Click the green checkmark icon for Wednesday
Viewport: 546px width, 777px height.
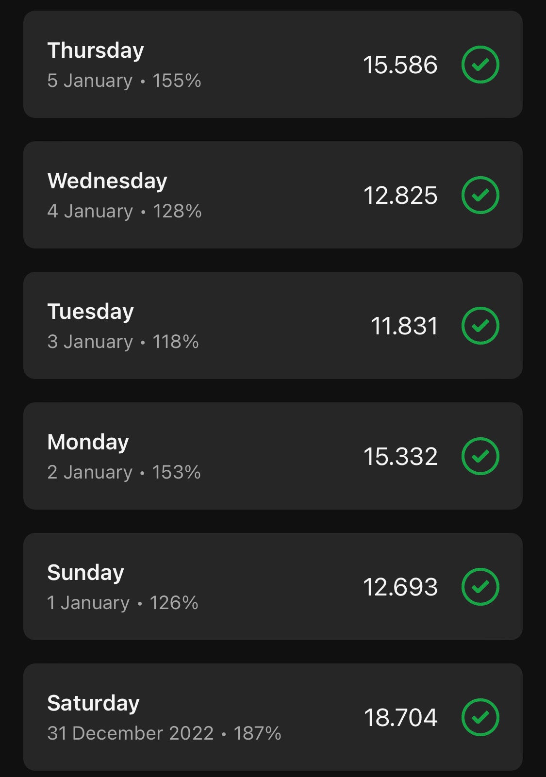pos(480,195)
